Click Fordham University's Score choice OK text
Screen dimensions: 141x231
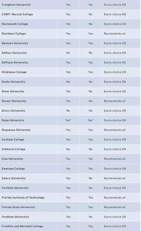(x=115, y=217)
